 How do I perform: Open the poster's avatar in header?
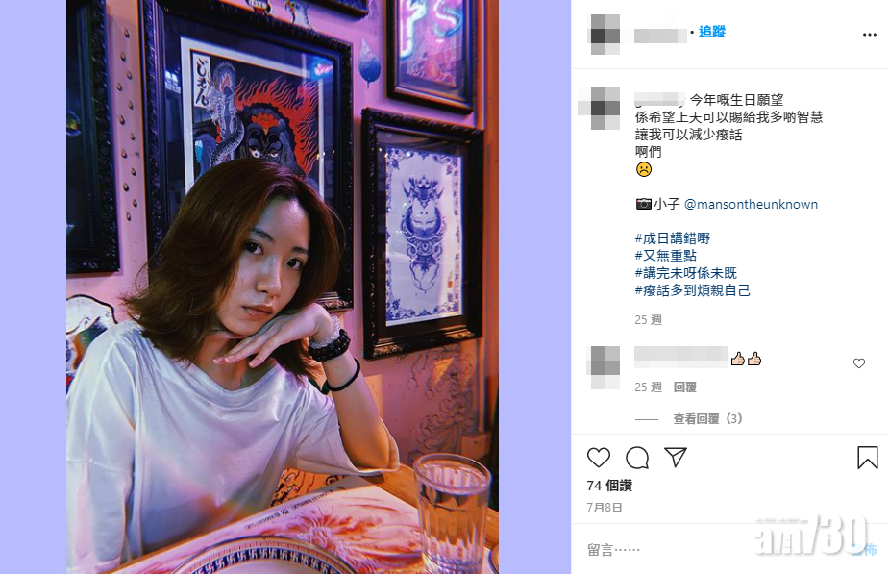605,34
